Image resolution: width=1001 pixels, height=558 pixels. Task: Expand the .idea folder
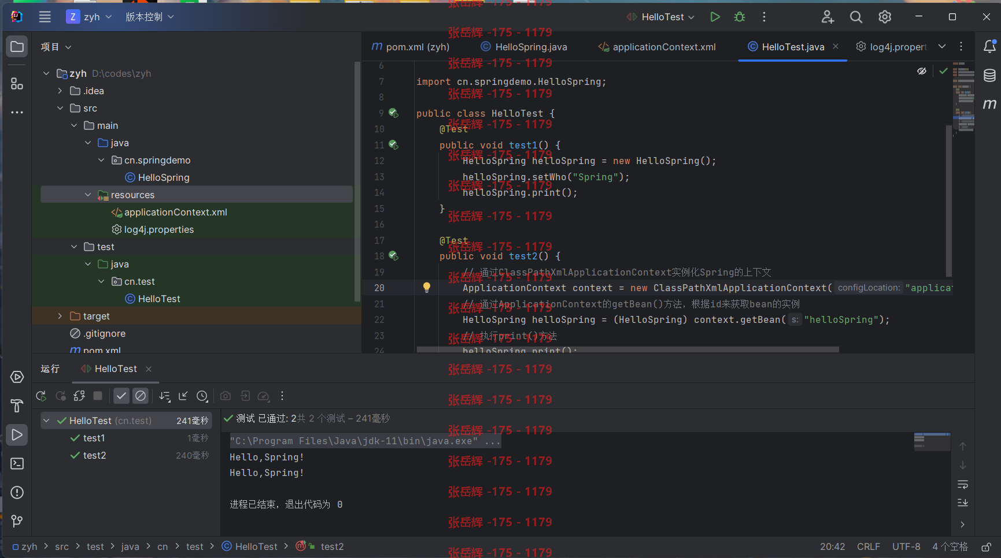click(60, 91)
